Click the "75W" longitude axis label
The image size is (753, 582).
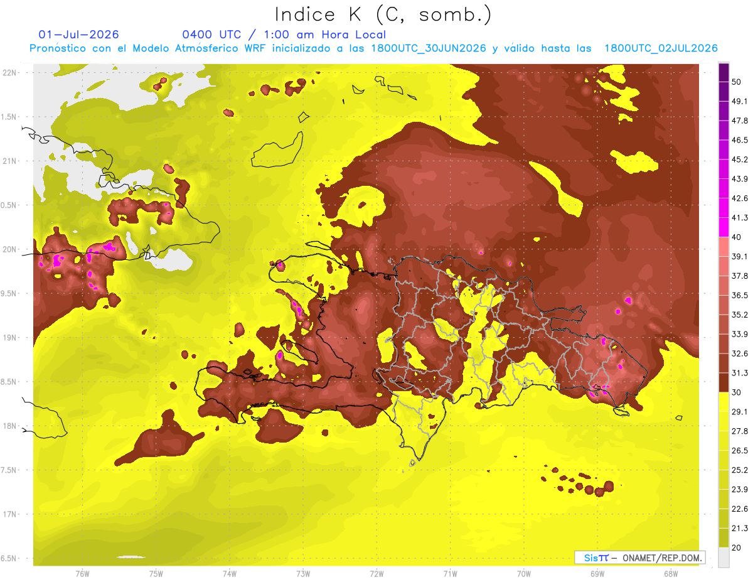coord(156,574)
